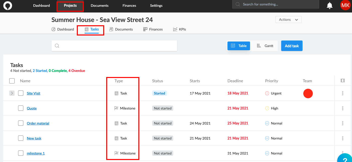Switch to the project Documents tab
Screen dimensions: 352x162
121,29
